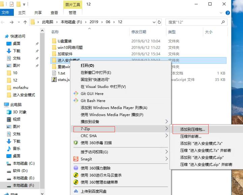The height and width of the screenshot is (195, 243).
Task: Go up one folder level arrow
Action: coord(25,22)
